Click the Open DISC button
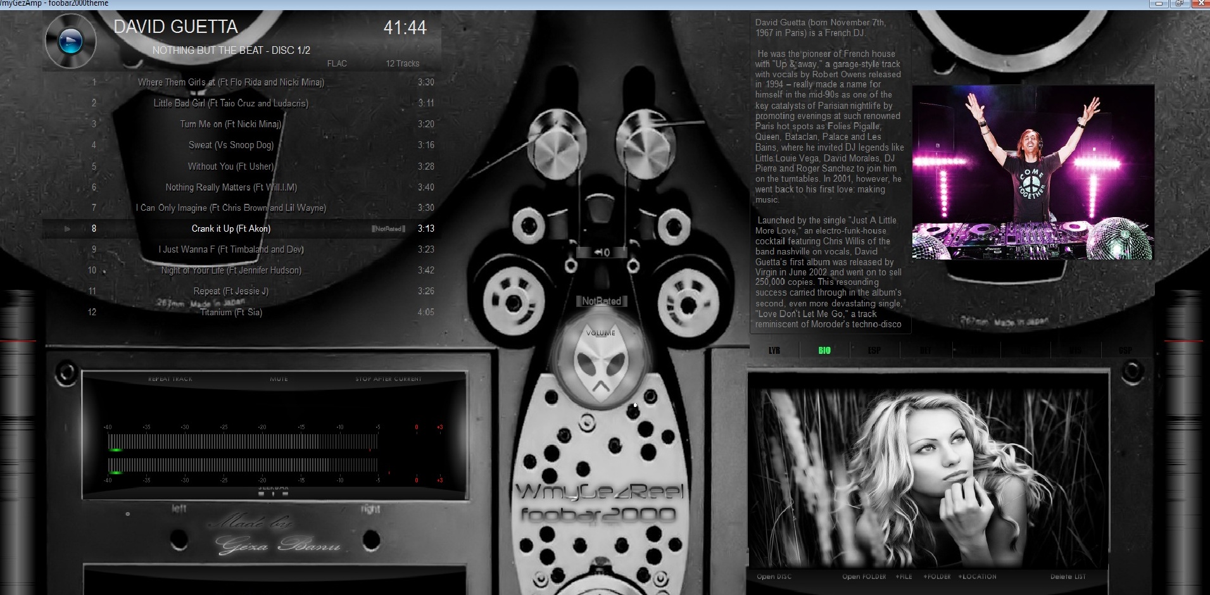Viewport: 1210px width, 595px height. 774,577
